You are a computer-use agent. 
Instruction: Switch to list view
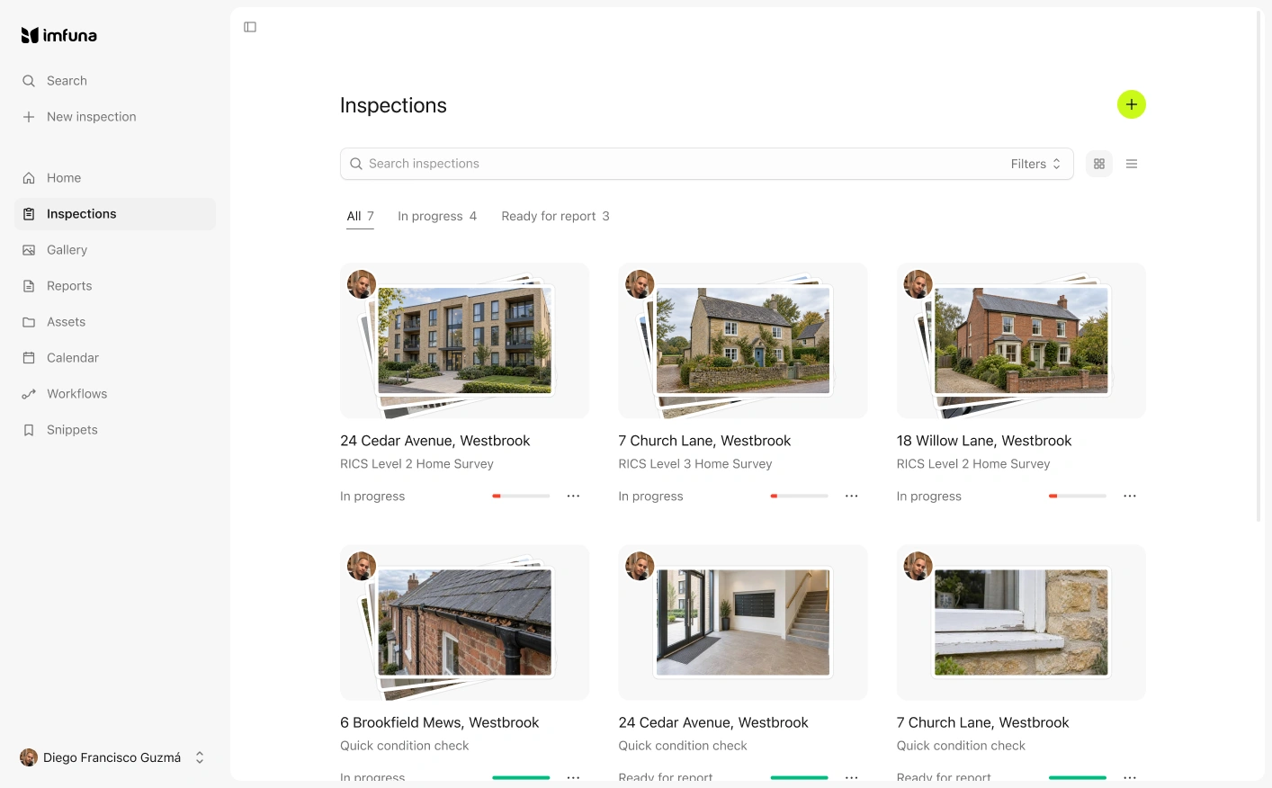(x=1132, y=164)
